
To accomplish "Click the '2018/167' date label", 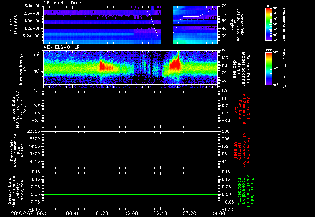I will coord(22,213).
